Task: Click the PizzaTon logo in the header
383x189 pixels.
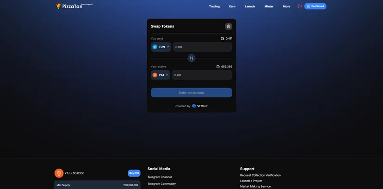Action: (x=74, y=6)
